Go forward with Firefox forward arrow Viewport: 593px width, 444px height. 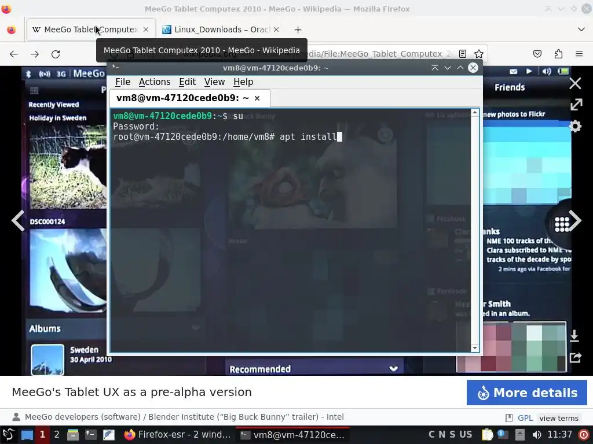[35, 54]
